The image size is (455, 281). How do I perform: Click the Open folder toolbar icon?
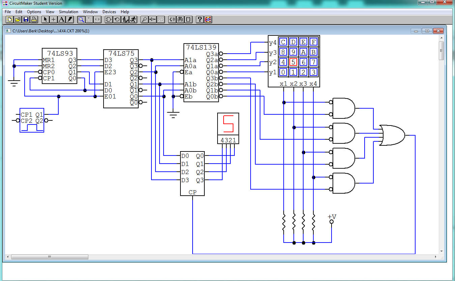(x=18, y=20)
